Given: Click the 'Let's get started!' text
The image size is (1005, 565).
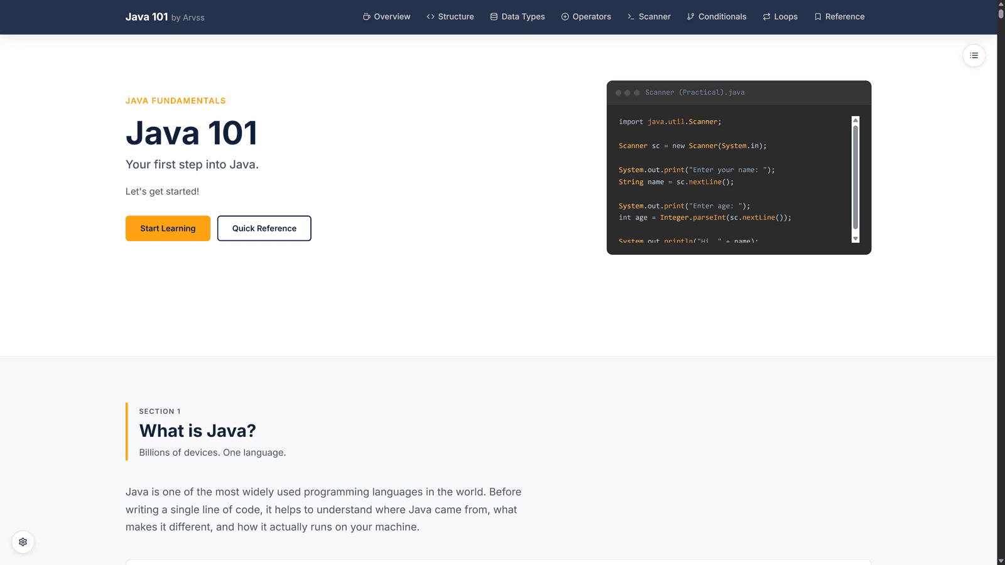Looking at the screenshot, I should click(x=162, y=191).
